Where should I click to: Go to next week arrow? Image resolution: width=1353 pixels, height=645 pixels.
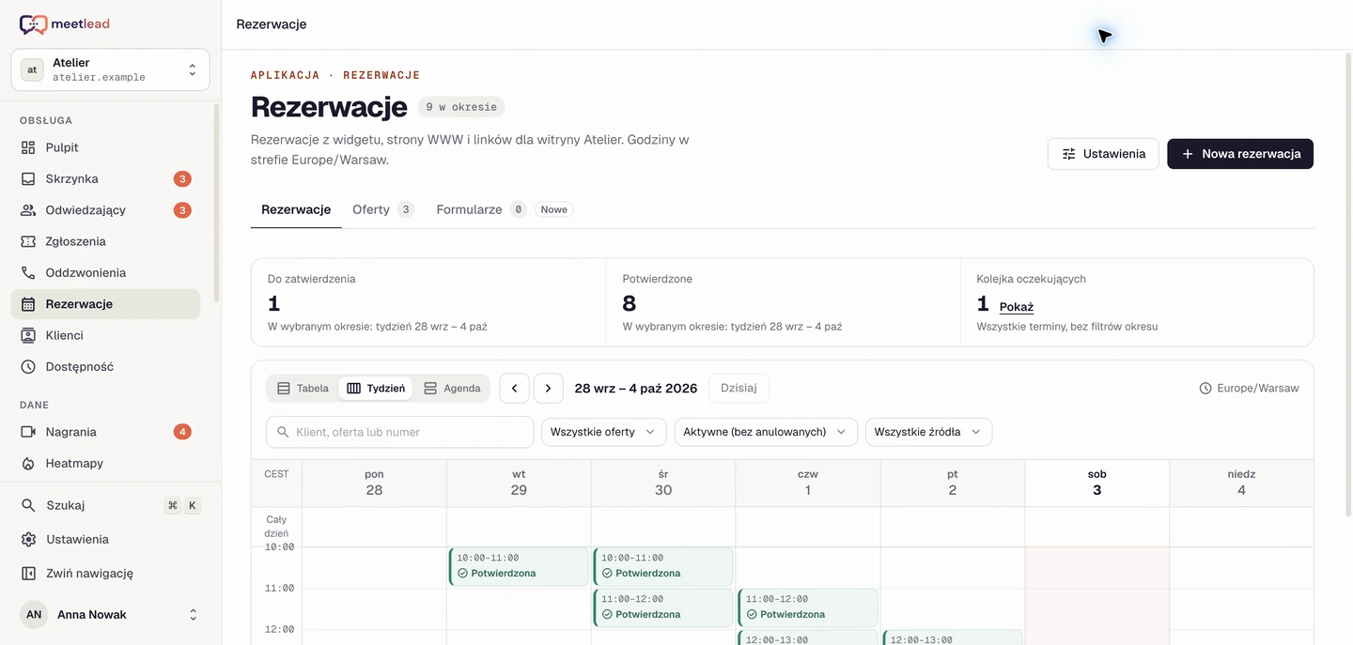tap(549, 388)
